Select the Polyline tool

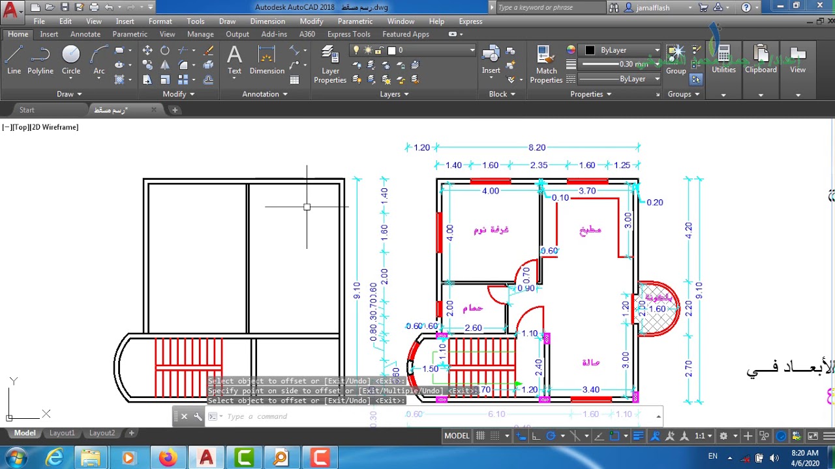tap(40, 60)
